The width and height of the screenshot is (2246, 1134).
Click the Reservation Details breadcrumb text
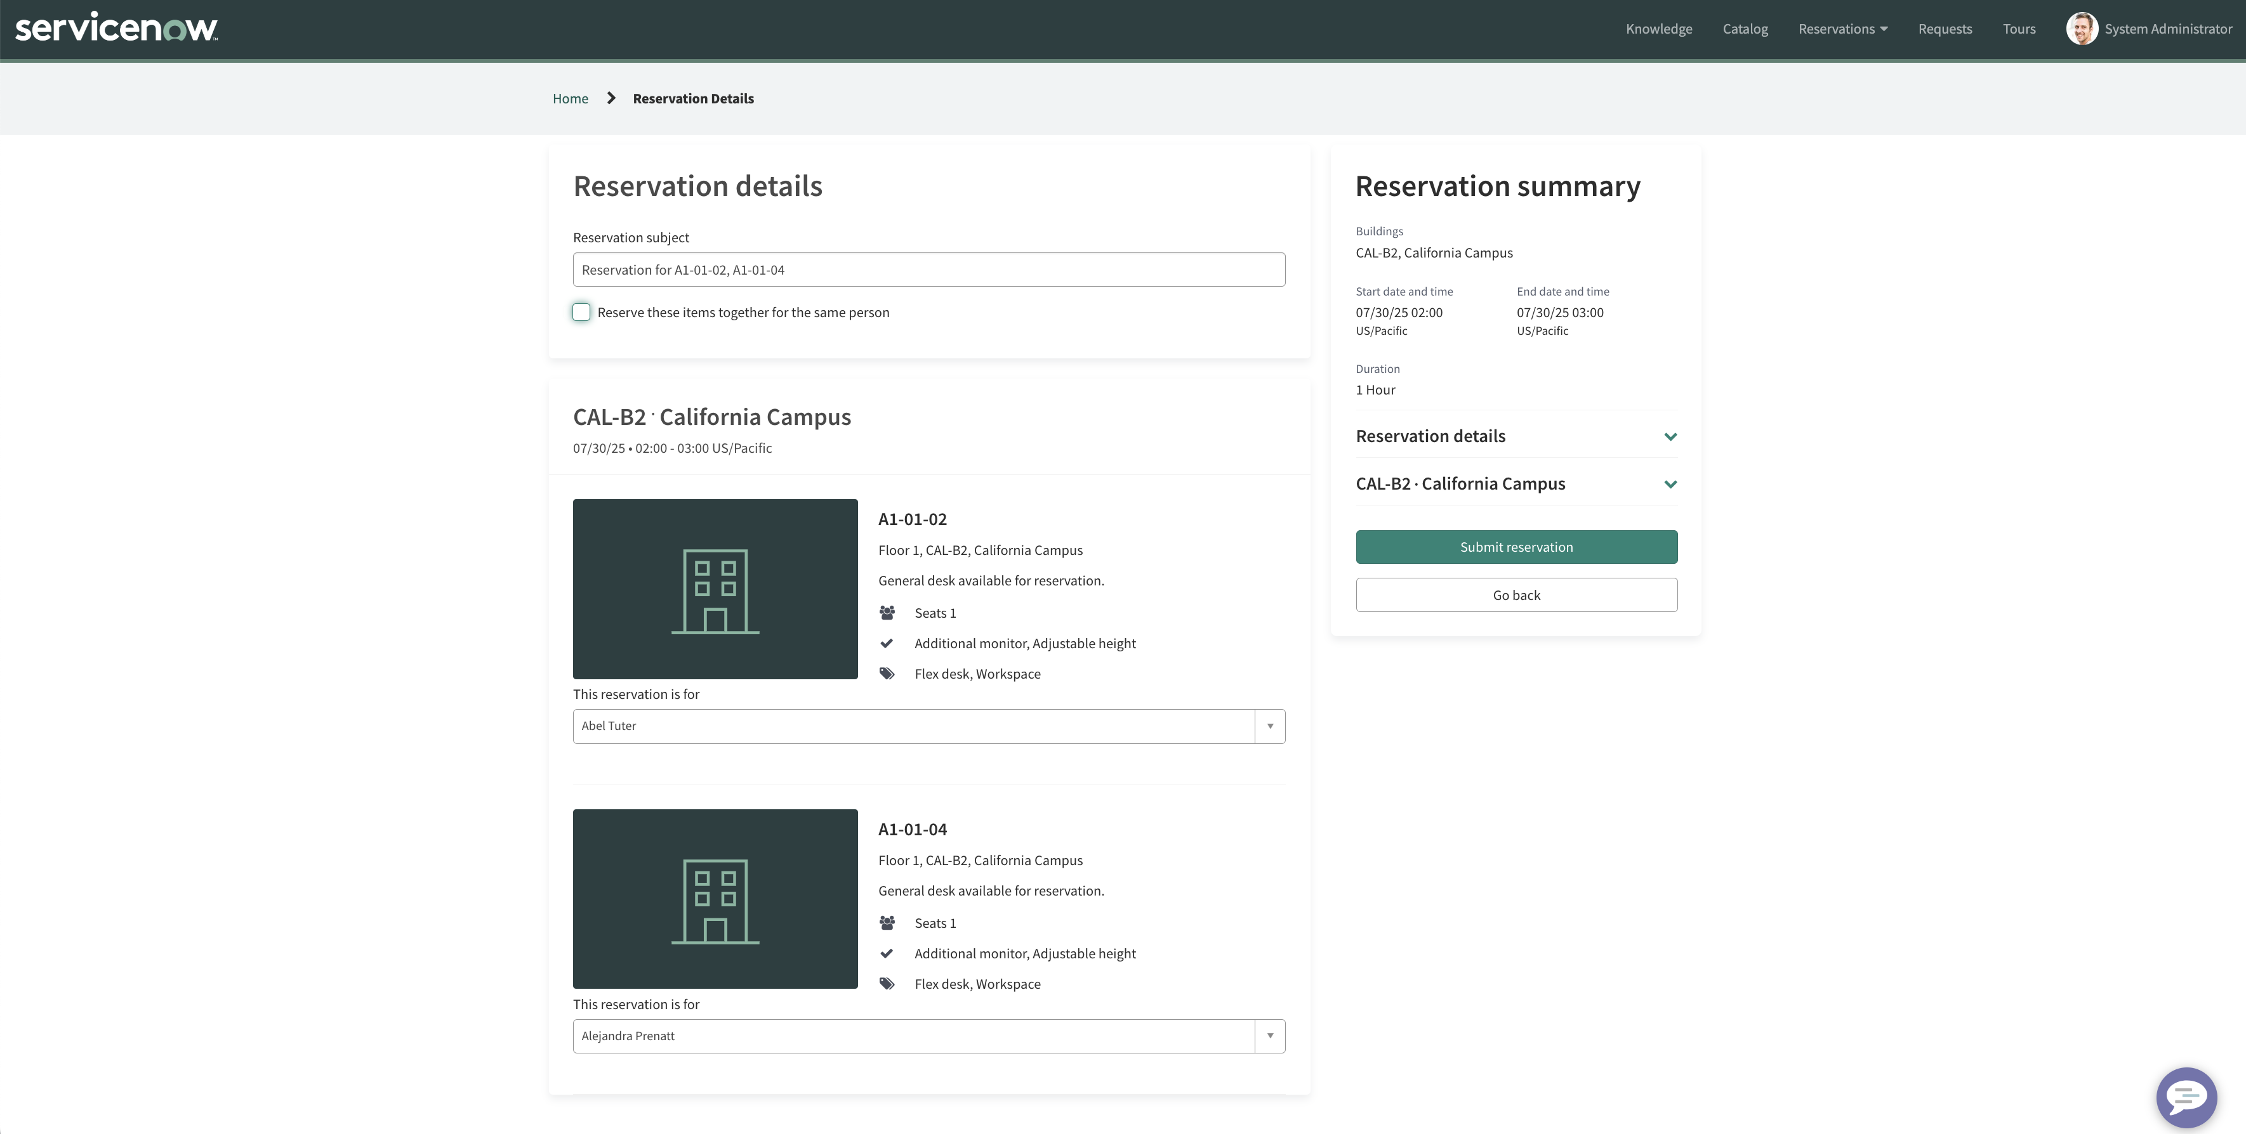point(693,98)
